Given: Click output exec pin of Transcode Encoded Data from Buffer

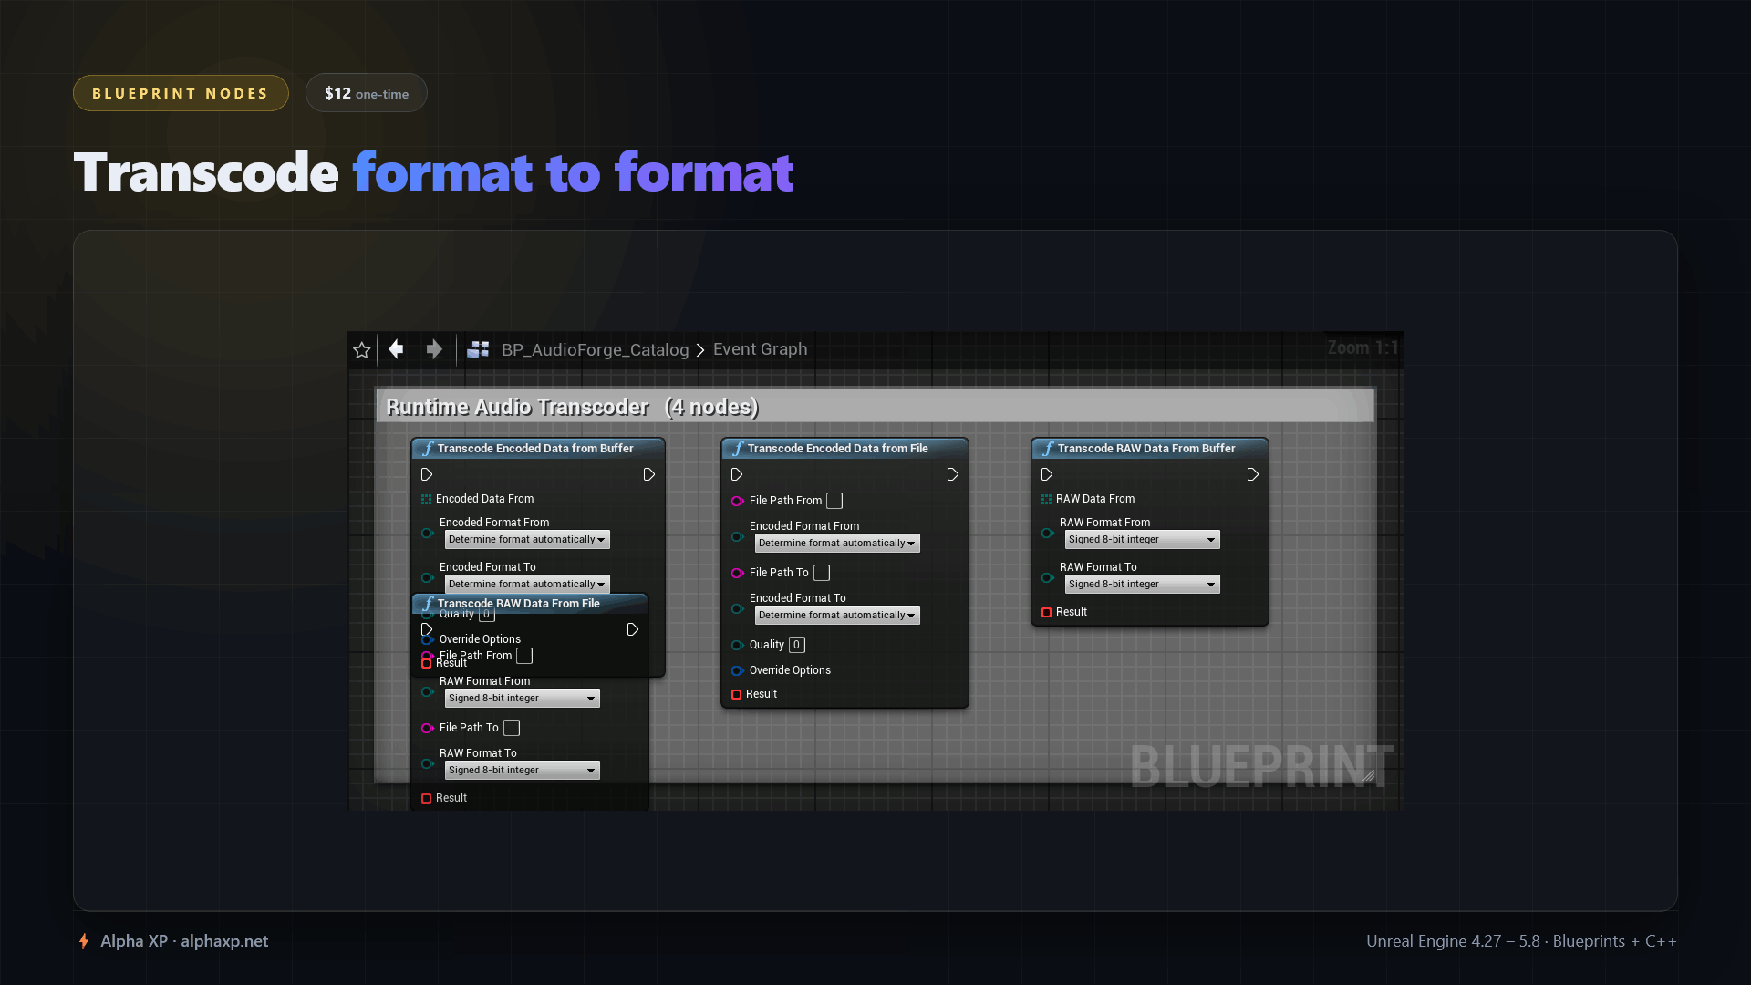Looking at the screenshot, I should [649, 475].
